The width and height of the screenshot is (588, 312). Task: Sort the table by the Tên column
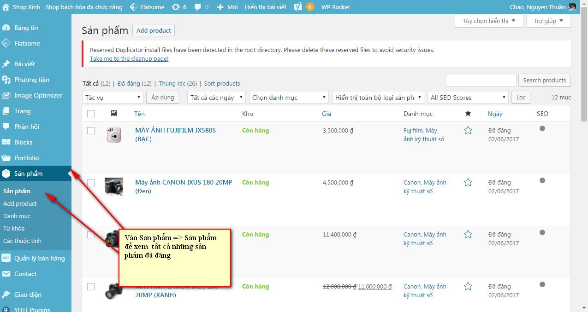(139, 114)
